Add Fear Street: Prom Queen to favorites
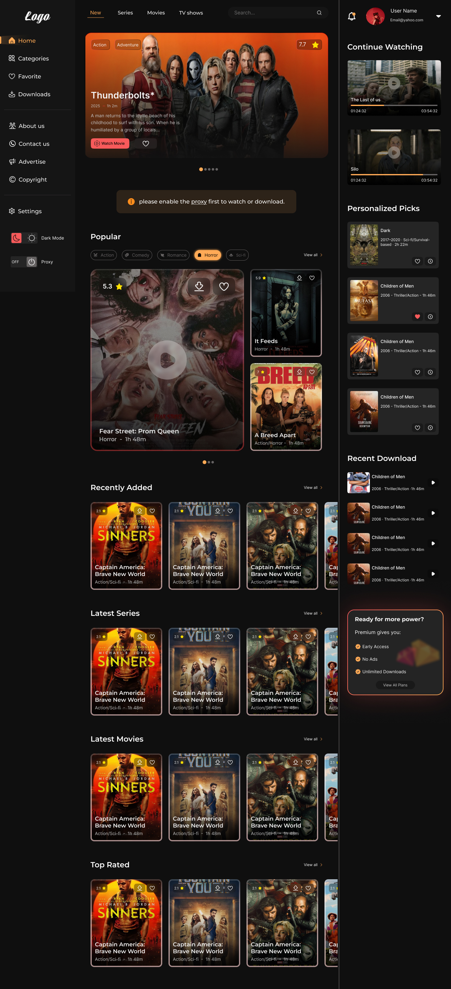Screen dimensions: 451x989 click(224, 286)
